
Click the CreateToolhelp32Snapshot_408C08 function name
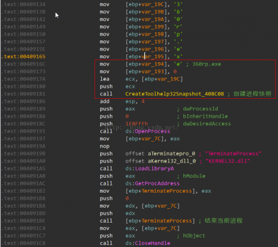[175, 94]
